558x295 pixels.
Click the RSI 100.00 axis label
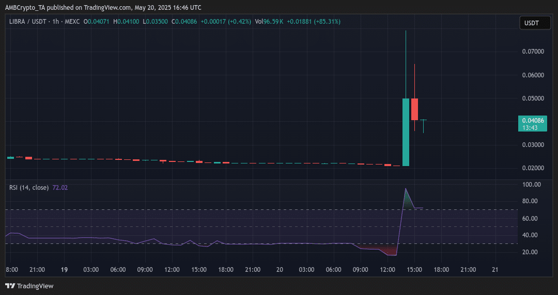[531, 185]
